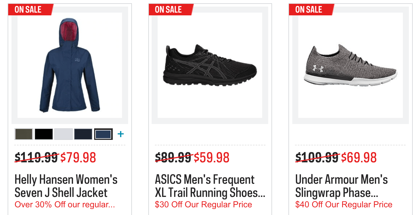Open Under Armour Men's Slingwrap Phase link
The image size is (416, 215).
coord(341,186)
